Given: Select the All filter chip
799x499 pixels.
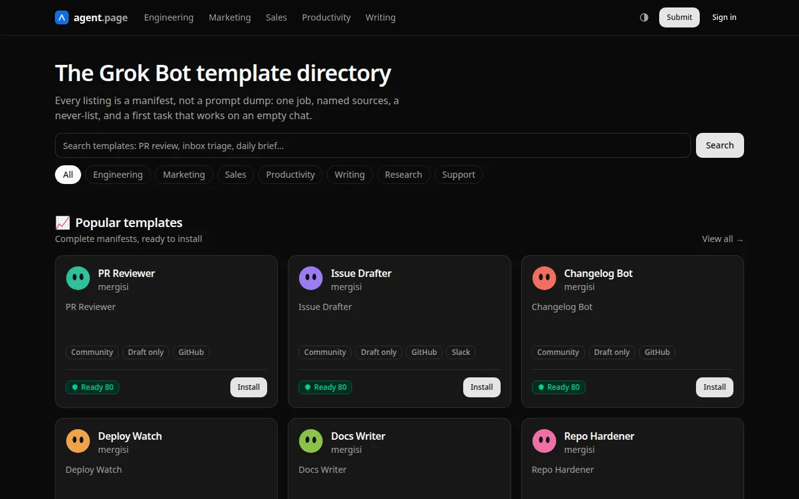Looking at the screenshot, I should tap(68, 175).
